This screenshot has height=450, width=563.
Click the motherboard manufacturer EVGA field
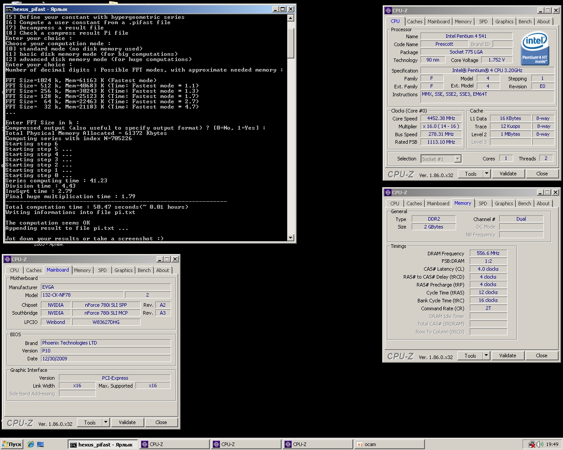(x=106, y=287)
